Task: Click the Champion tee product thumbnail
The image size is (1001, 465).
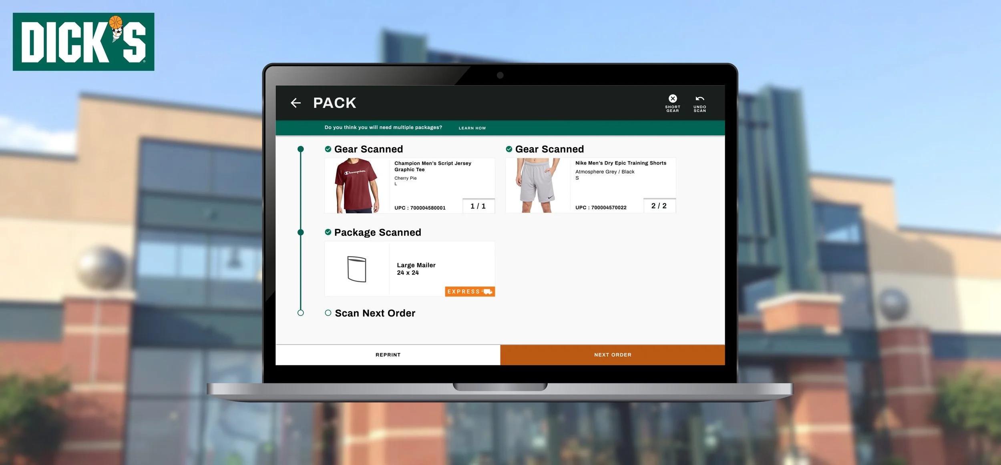Action: click(x=357, y=186)
